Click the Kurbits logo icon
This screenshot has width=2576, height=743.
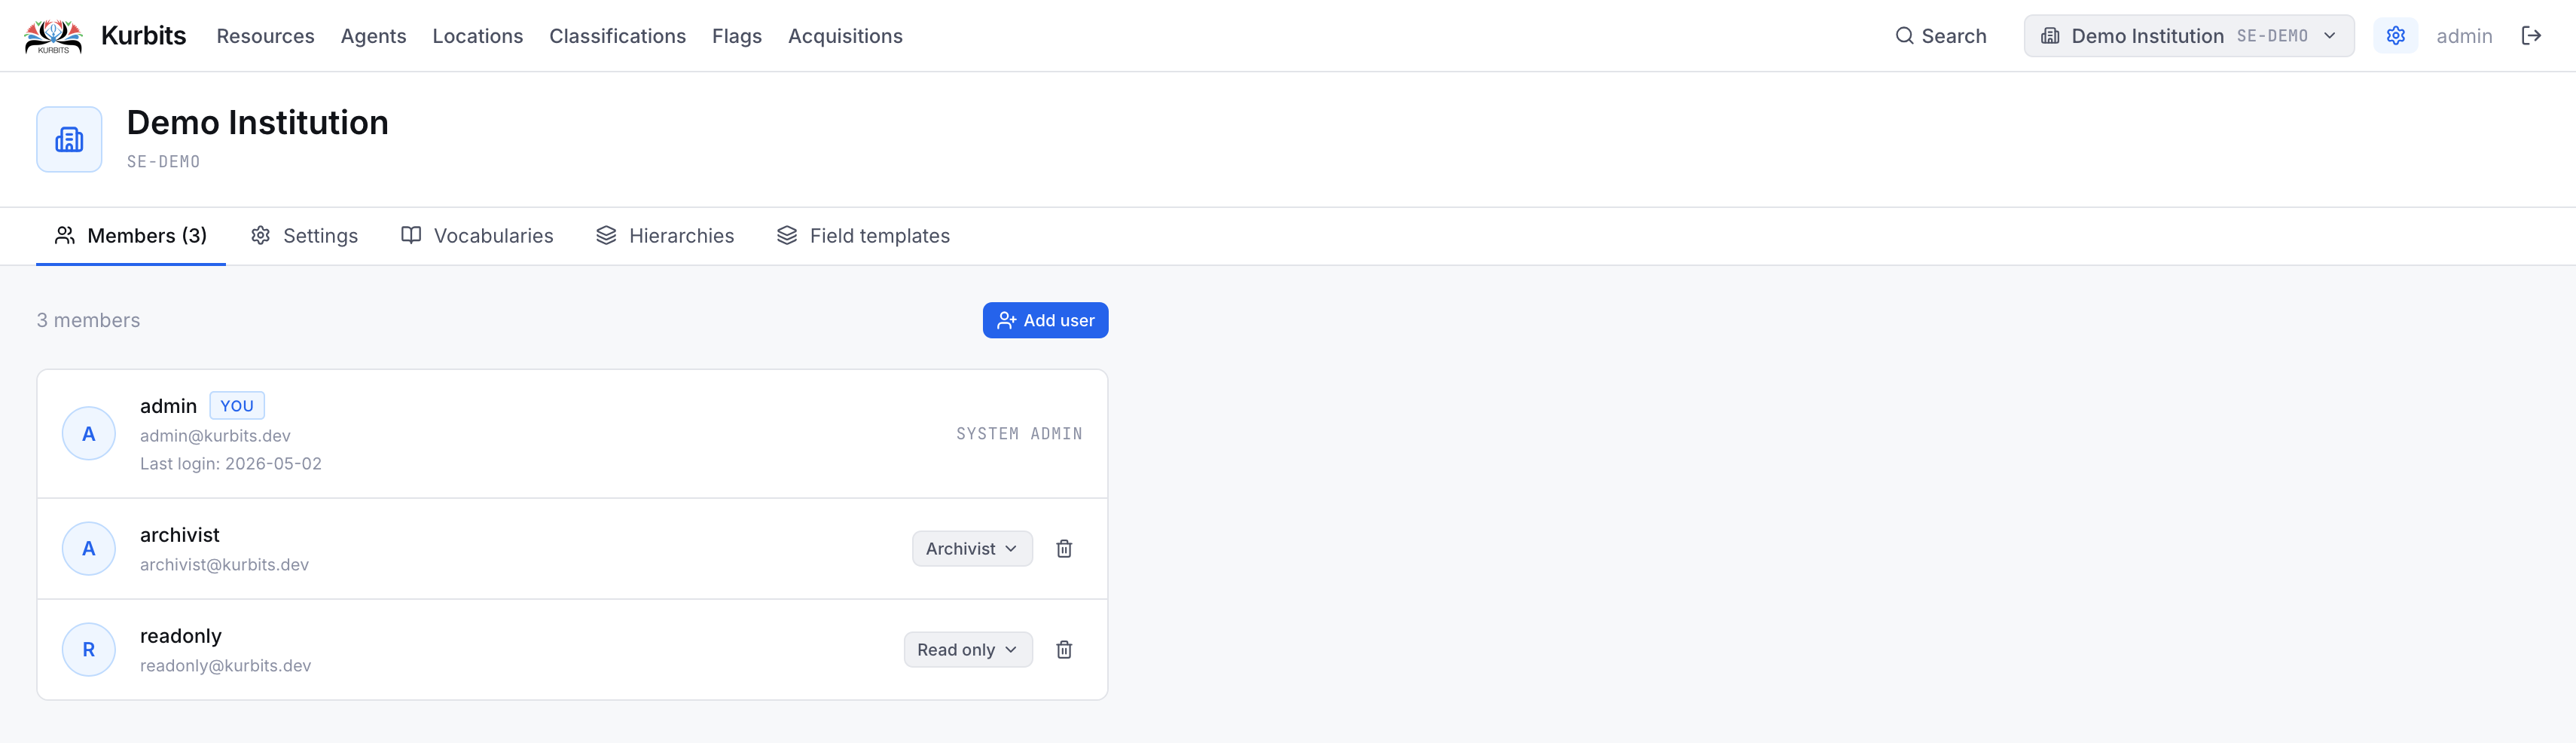(x=53, y=36)
